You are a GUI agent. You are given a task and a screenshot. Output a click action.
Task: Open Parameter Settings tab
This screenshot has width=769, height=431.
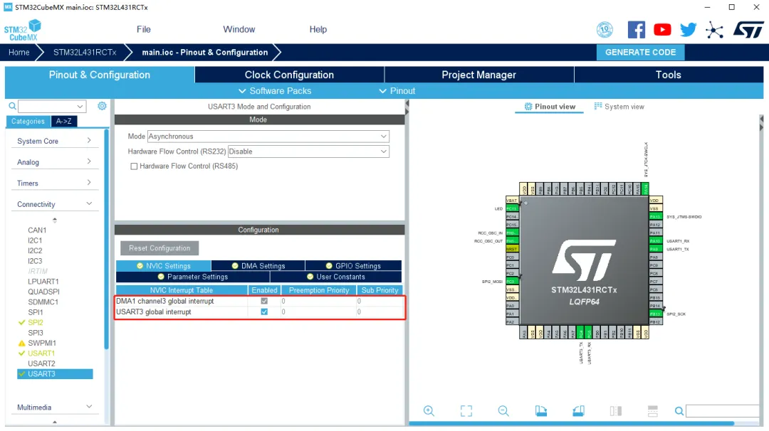click(x=193, y=277)
